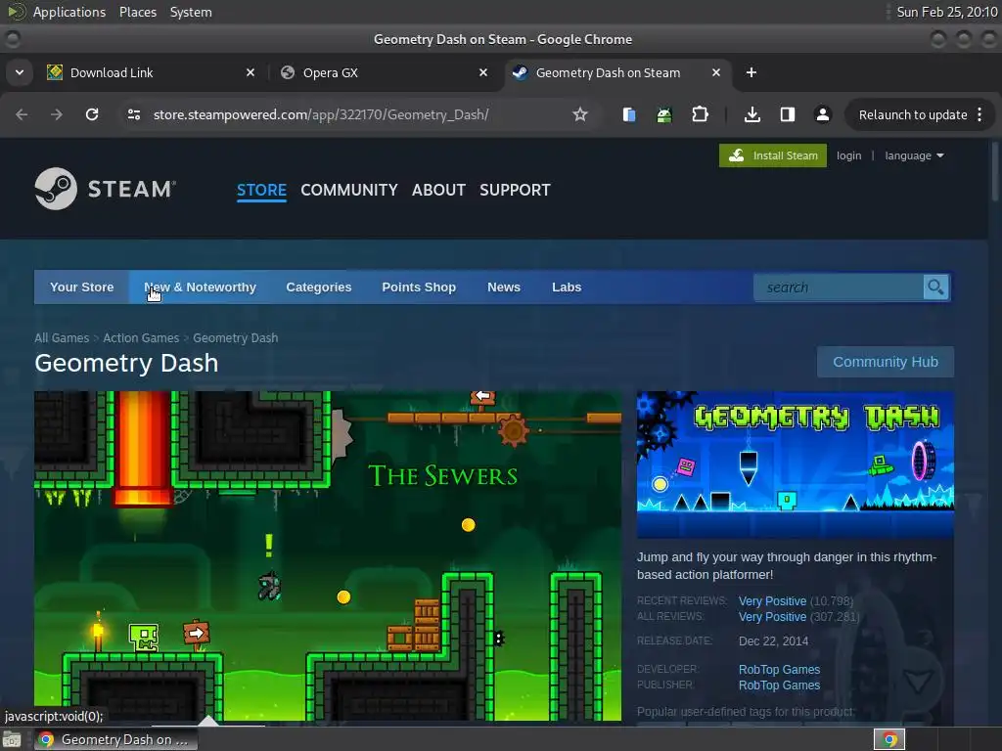Click recent reviews Very Positive link

pos(773,601)
